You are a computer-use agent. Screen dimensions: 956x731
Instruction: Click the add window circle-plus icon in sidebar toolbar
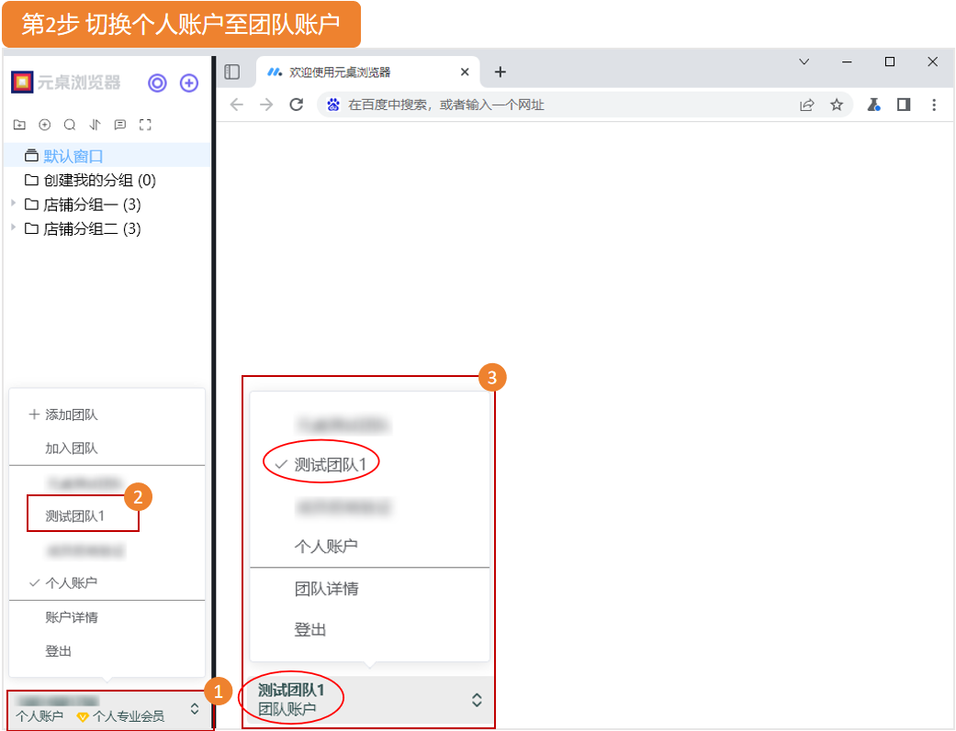44,125
